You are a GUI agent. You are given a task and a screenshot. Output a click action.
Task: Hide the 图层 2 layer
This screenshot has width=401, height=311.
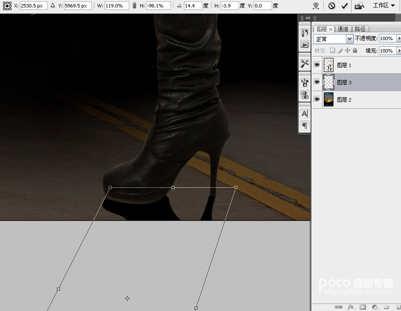click(317, 100)
